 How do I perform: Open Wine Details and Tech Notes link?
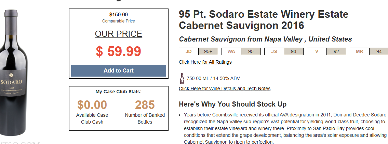pos(225,89)
